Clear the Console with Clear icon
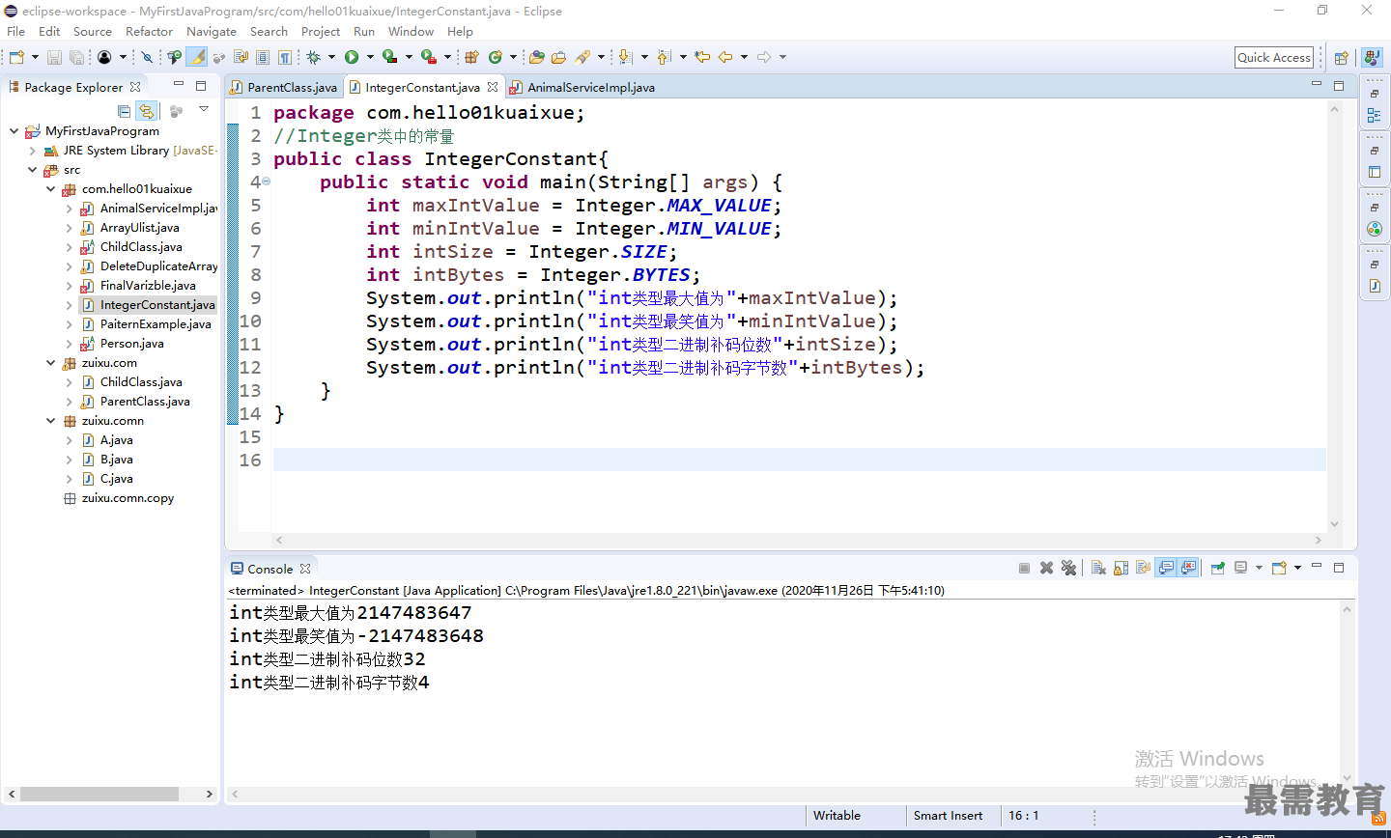The height and width of the screenshot is (838, 1391). point(1098,568)
